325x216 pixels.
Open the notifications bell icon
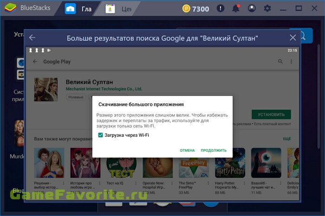pos(236,8)
